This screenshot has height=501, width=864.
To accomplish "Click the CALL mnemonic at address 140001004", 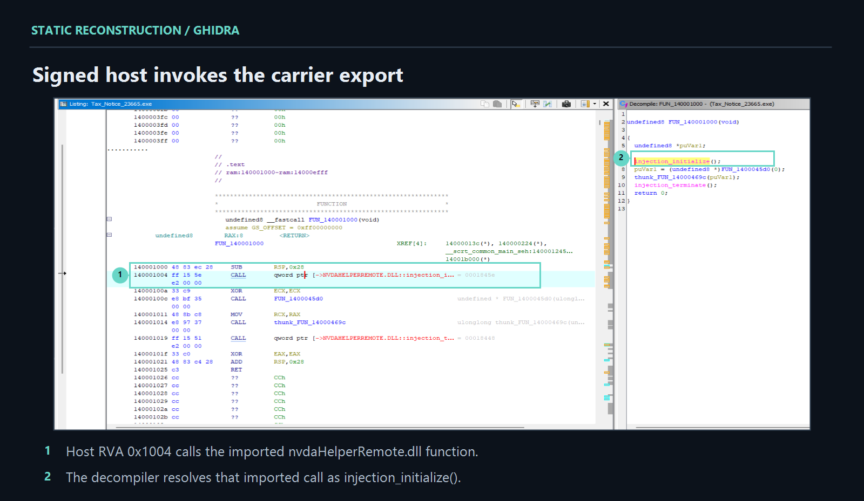I will pos(238,275).
